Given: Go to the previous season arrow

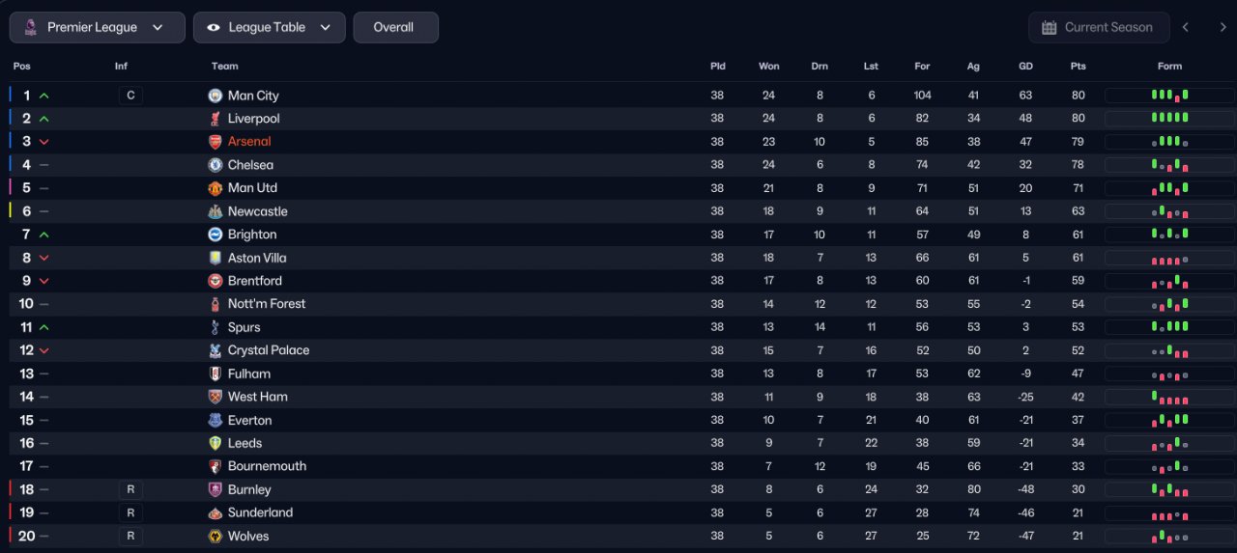Looking at the screenshot, I should (1186, 28).
